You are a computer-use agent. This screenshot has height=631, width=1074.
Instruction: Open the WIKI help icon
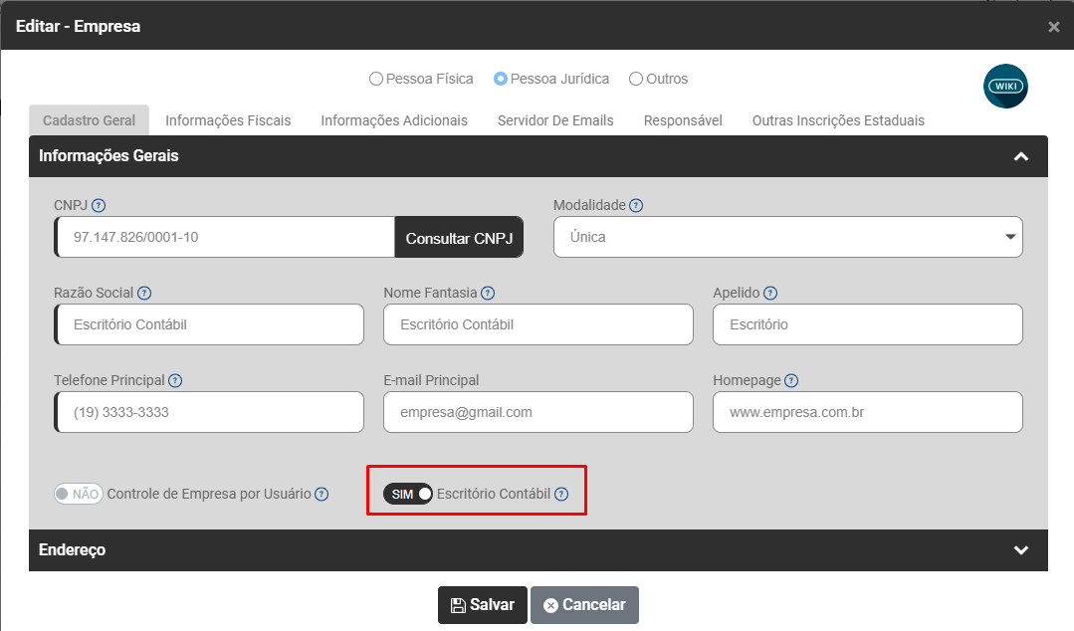pos(1005,87)
